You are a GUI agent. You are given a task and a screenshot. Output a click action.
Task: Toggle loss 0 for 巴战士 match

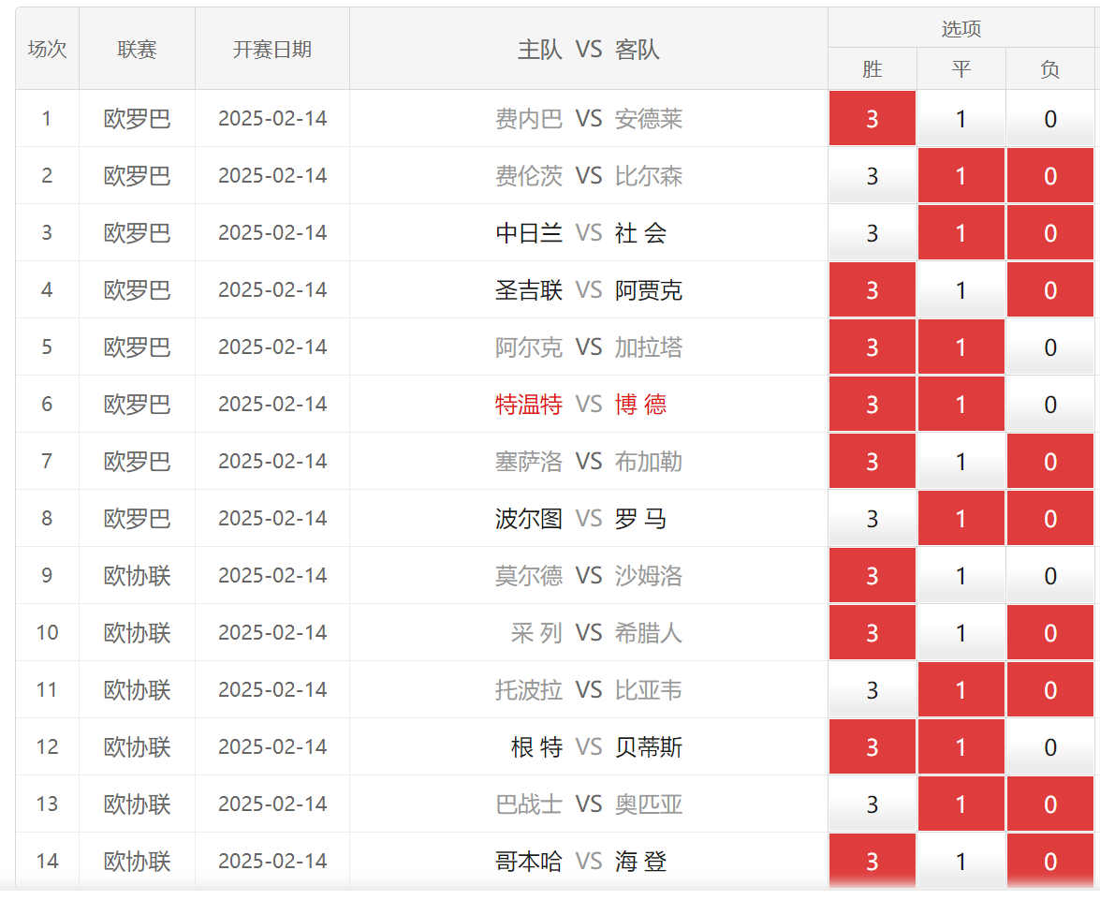point(1050,804)
